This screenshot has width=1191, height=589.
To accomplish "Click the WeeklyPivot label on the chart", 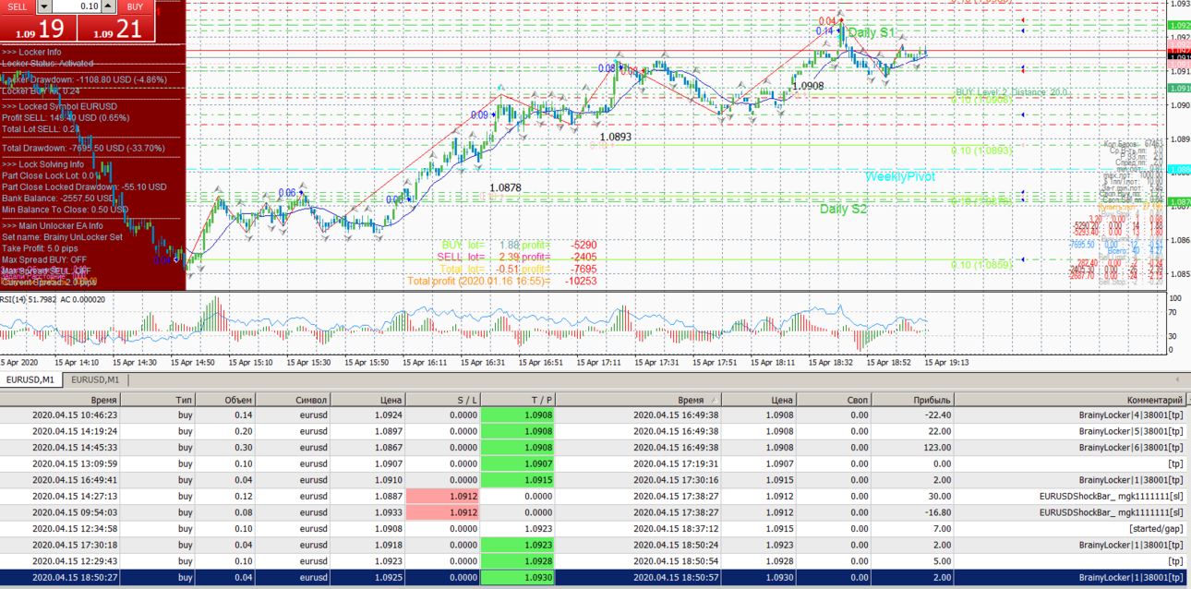I will 899,176.
